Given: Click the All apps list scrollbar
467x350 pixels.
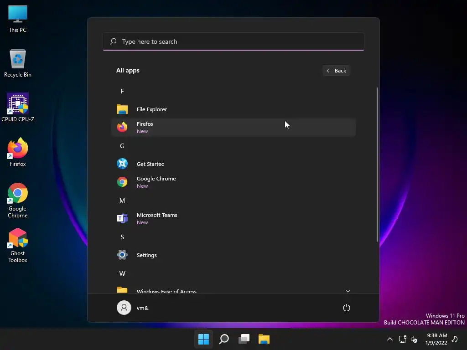Looking at the screenshot, I should (377, 165).
